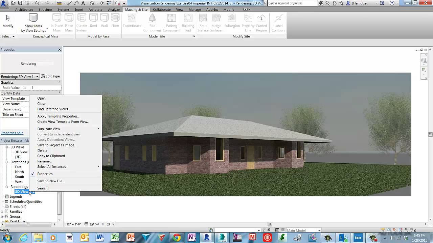433x243 pixels.
Task: Click the Curtain System tool
Action: 82,23
